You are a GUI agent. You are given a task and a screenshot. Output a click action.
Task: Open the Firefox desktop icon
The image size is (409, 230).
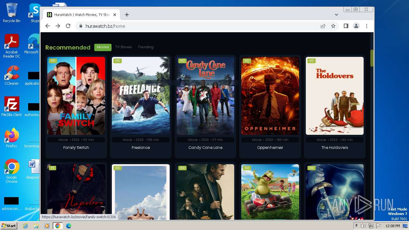click(x=12, y=138)
